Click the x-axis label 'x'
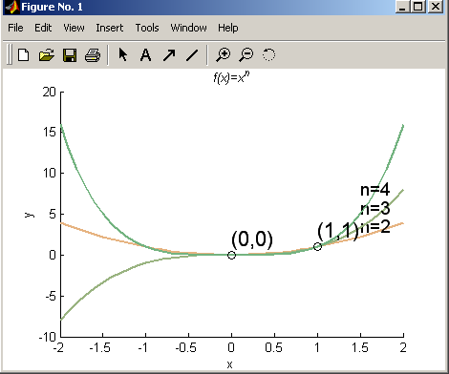 (229, 364)
